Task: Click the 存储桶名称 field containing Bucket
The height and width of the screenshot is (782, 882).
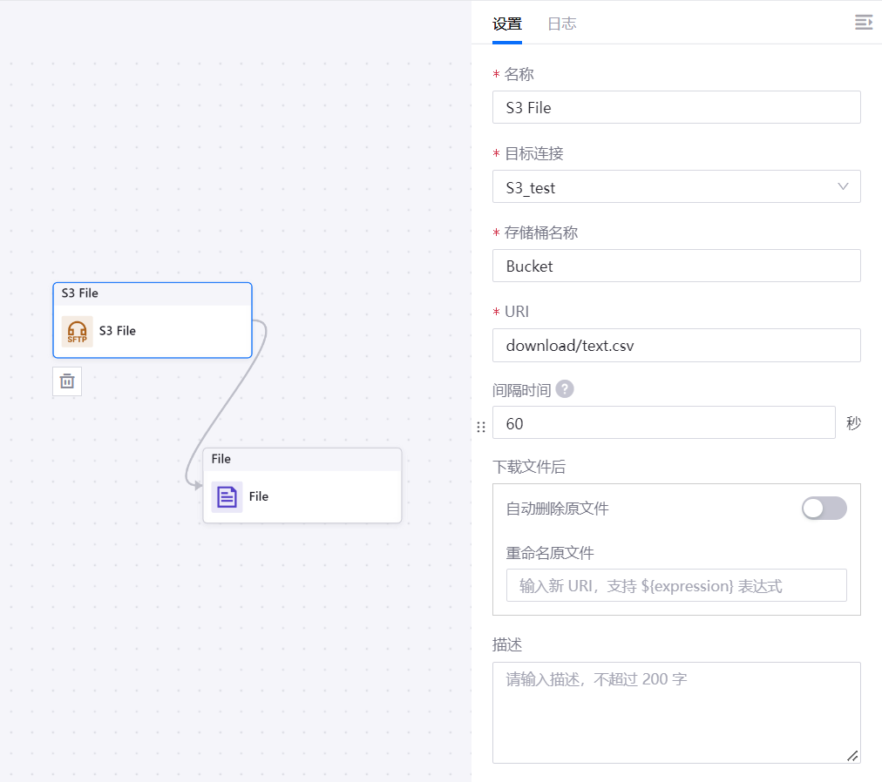Action: tap(675, 266)
